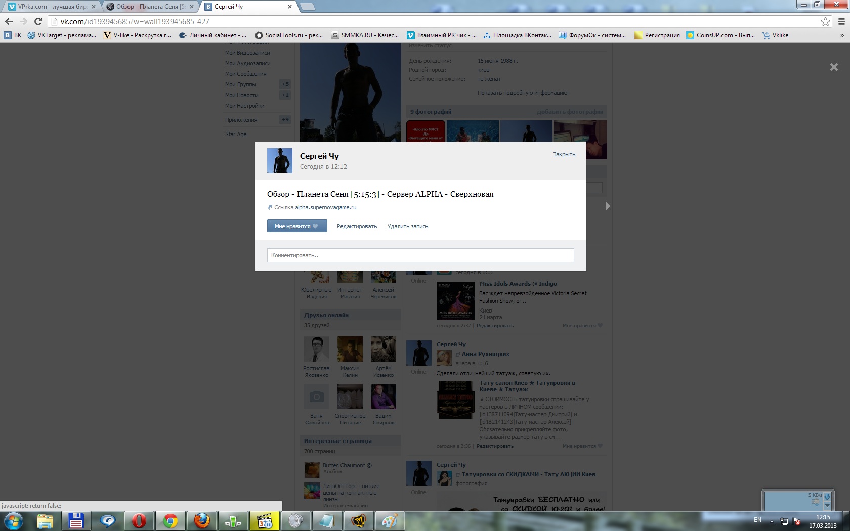This screenshot has height=531, width=852.
Task: Open the SocialTools.ru bookmark
Action: point(289,35)
